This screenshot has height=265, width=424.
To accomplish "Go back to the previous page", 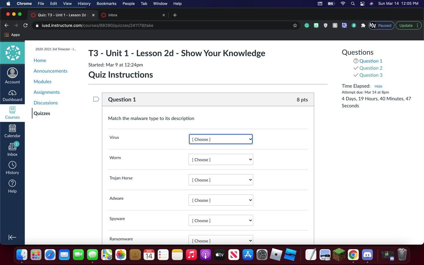I will click(x=6, y=25).
